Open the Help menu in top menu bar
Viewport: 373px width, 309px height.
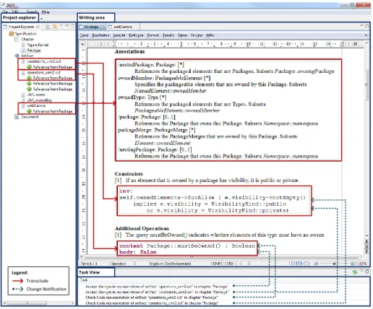(46, 12)
